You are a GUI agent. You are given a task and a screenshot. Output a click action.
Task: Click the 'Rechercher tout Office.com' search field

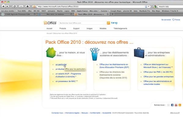[83, 23]
